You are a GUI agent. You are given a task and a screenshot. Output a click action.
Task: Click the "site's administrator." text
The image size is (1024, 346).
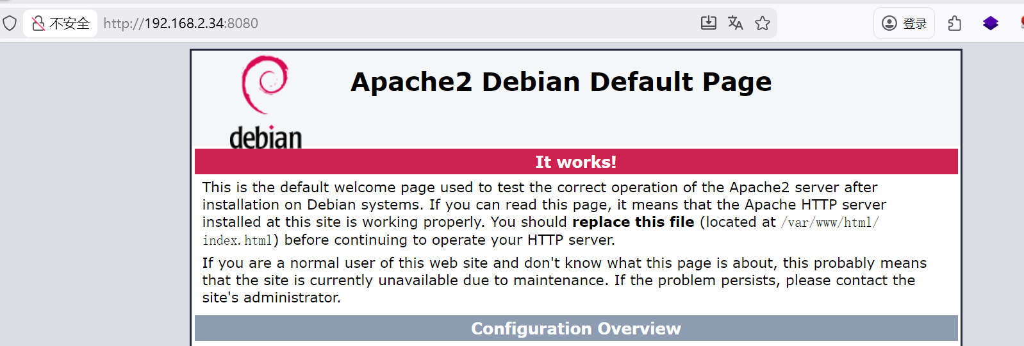[271, 298]
